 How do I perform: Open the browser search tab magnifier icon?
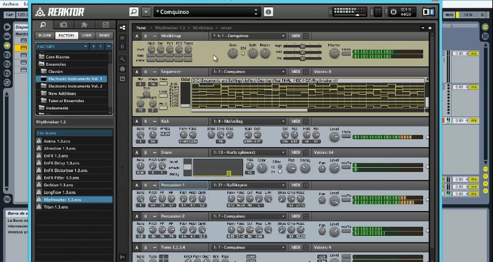click(x=43, y=24)
